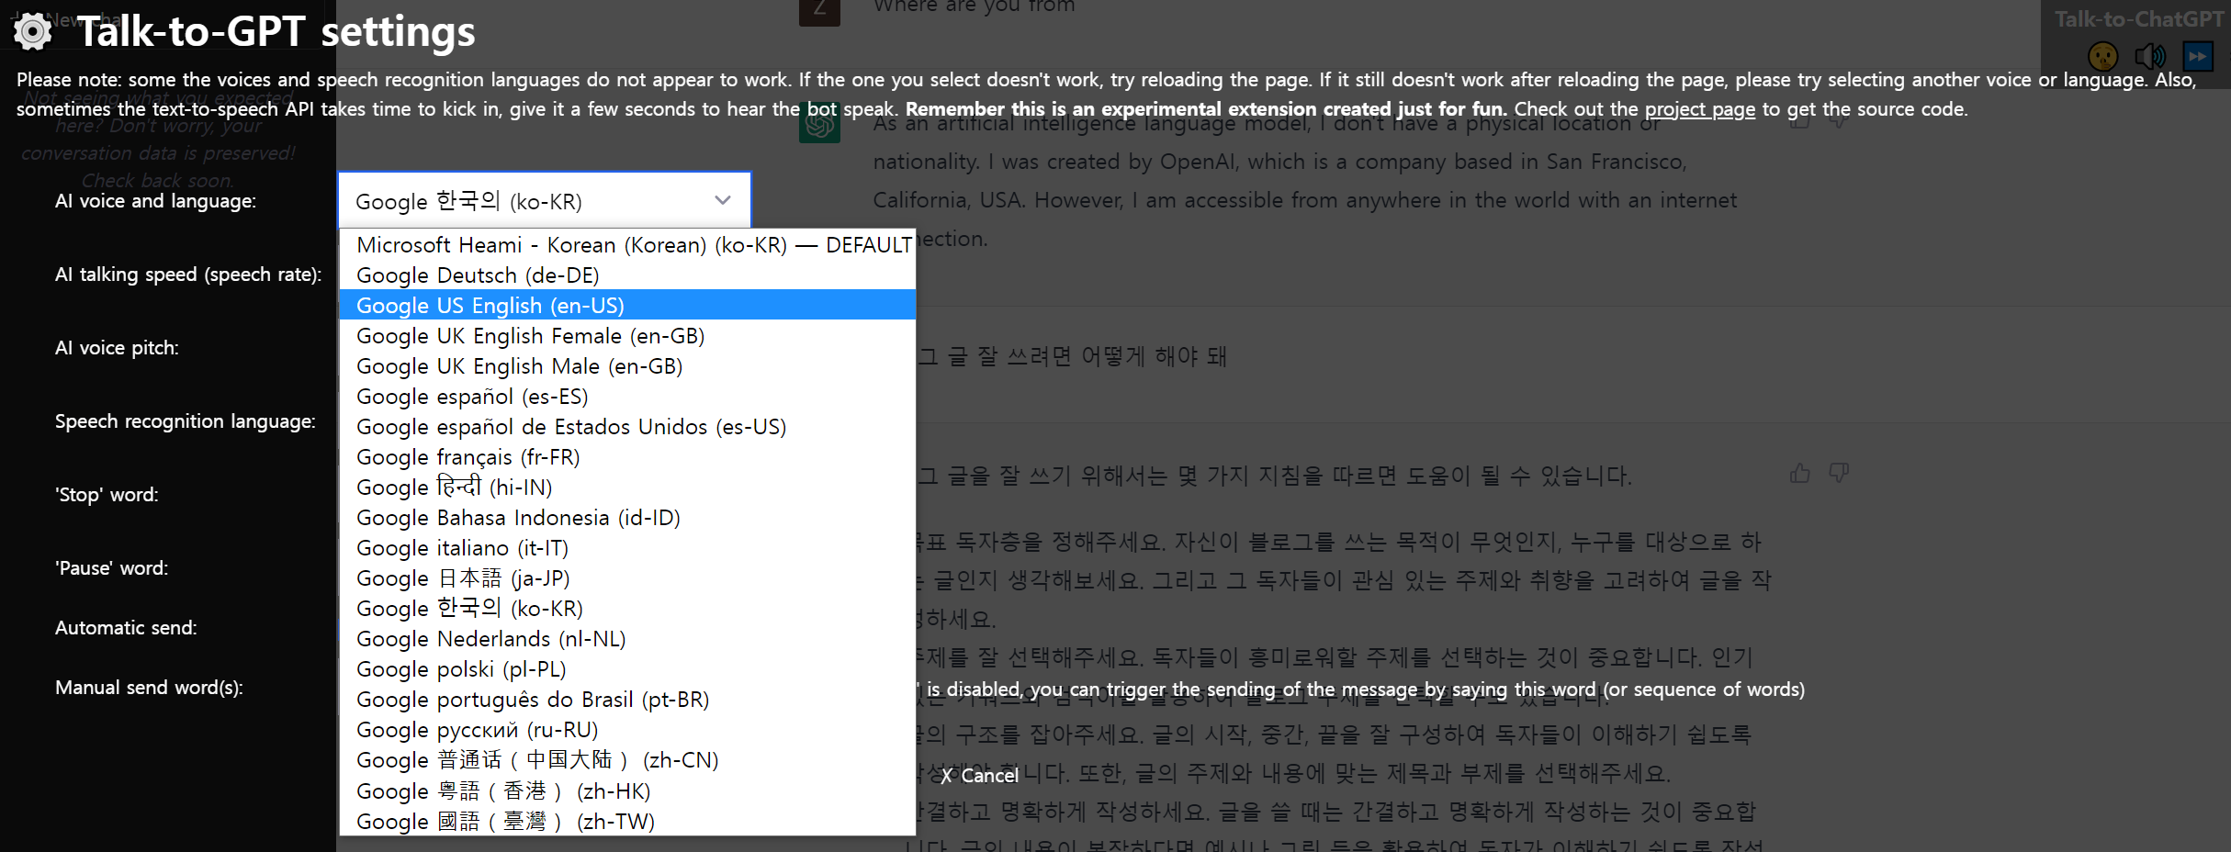
Task: Select Google Mandarin (zh-CN) voice
Action: [x=627, y=760]
